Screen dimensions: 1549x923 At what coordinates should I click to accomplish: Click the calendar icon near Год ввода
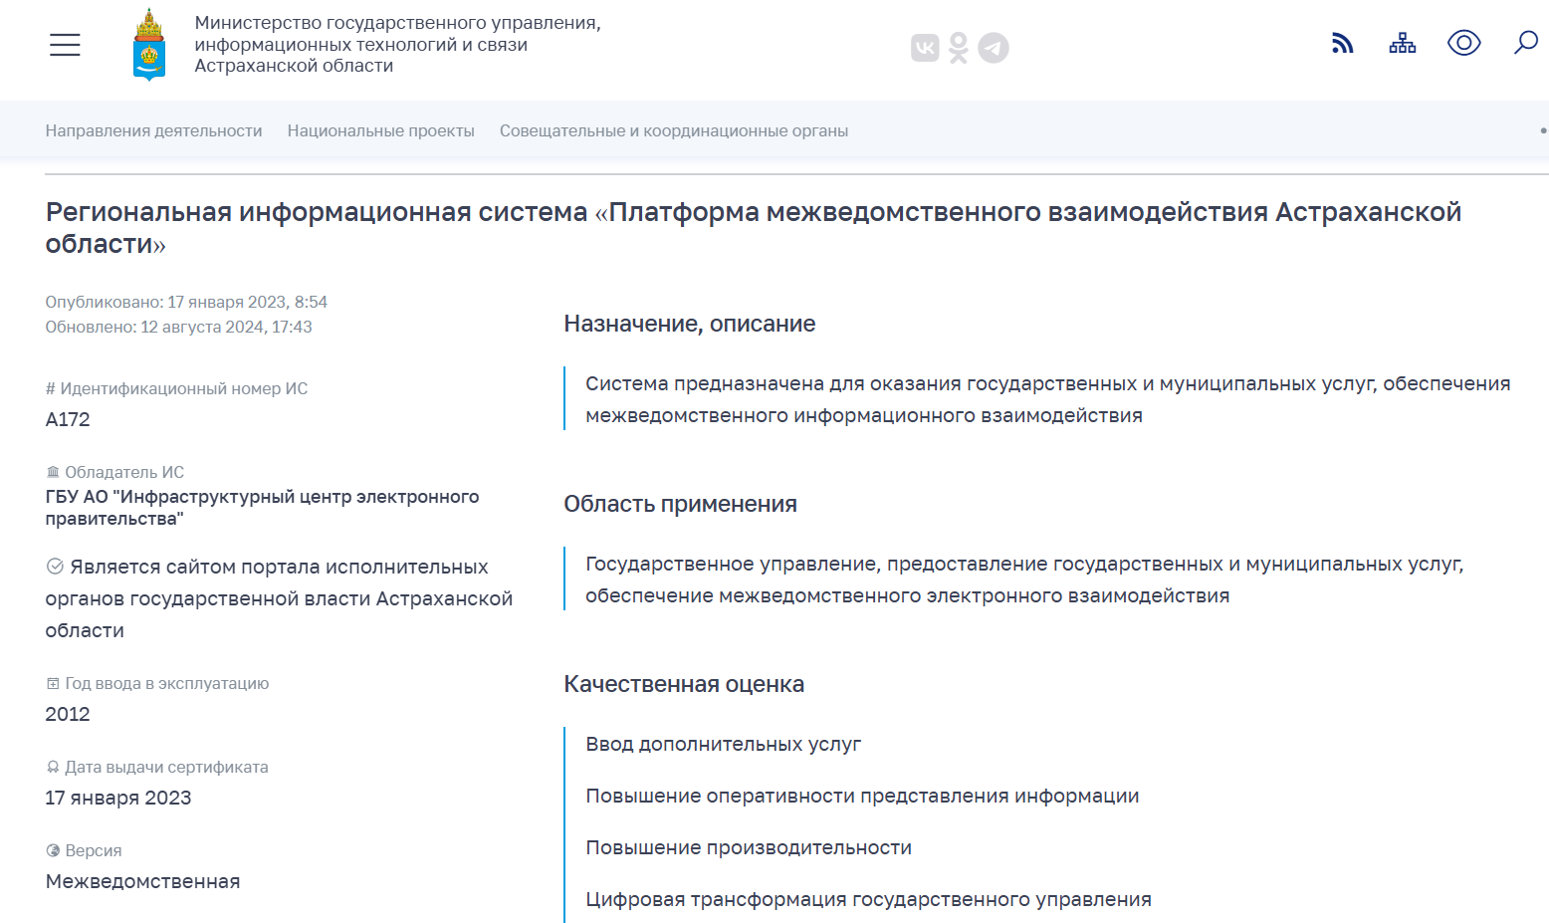[x=53, y=684]
